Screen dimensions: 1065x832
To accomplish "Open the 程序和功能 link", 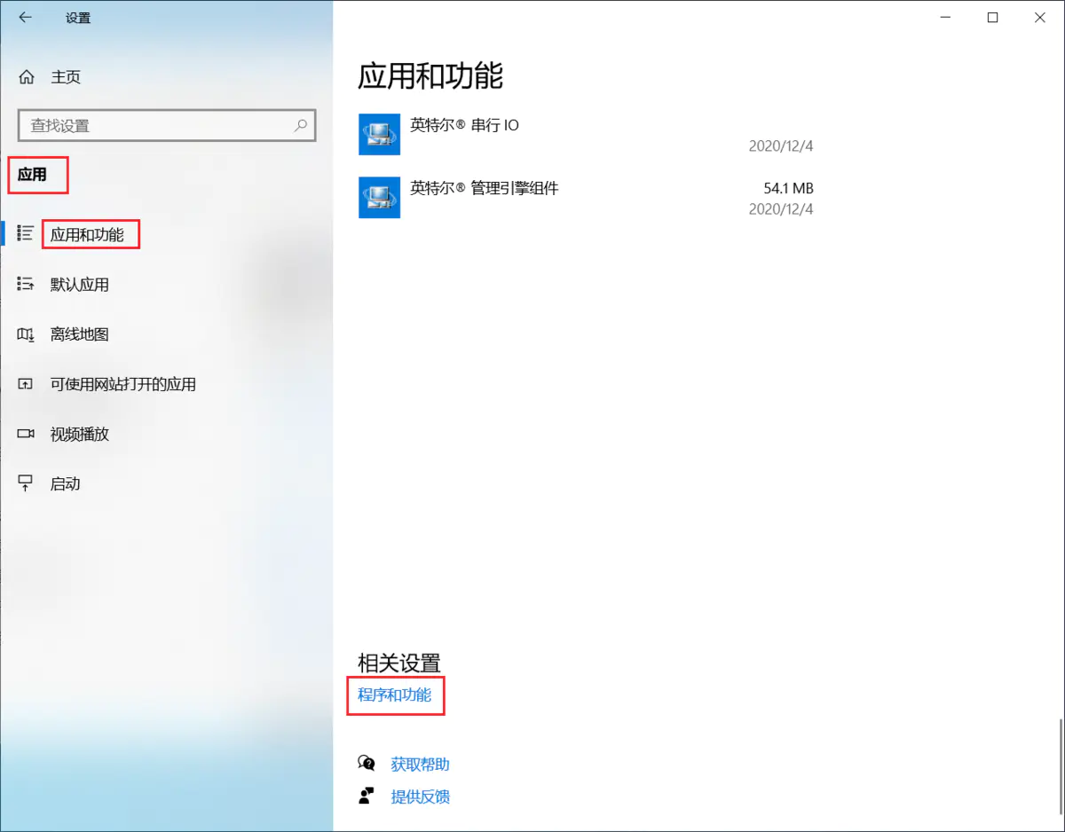I will [395, 695].
